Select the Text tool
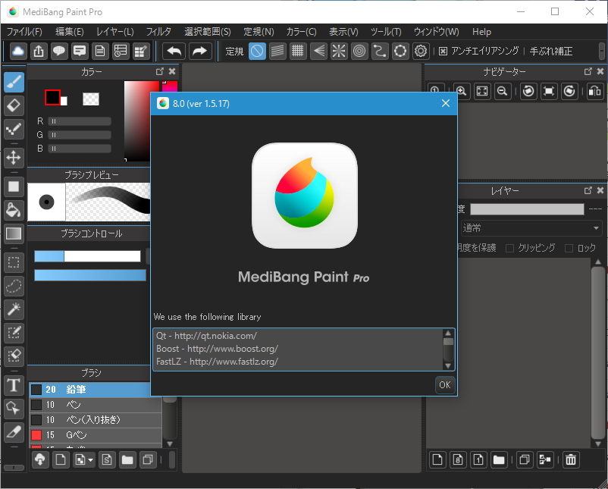 [x=13, y=385]
